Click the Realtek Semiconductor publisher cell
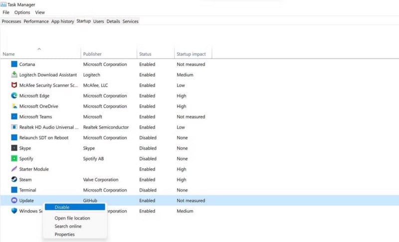This screenshot has width=399, height=242. point(106,127)
